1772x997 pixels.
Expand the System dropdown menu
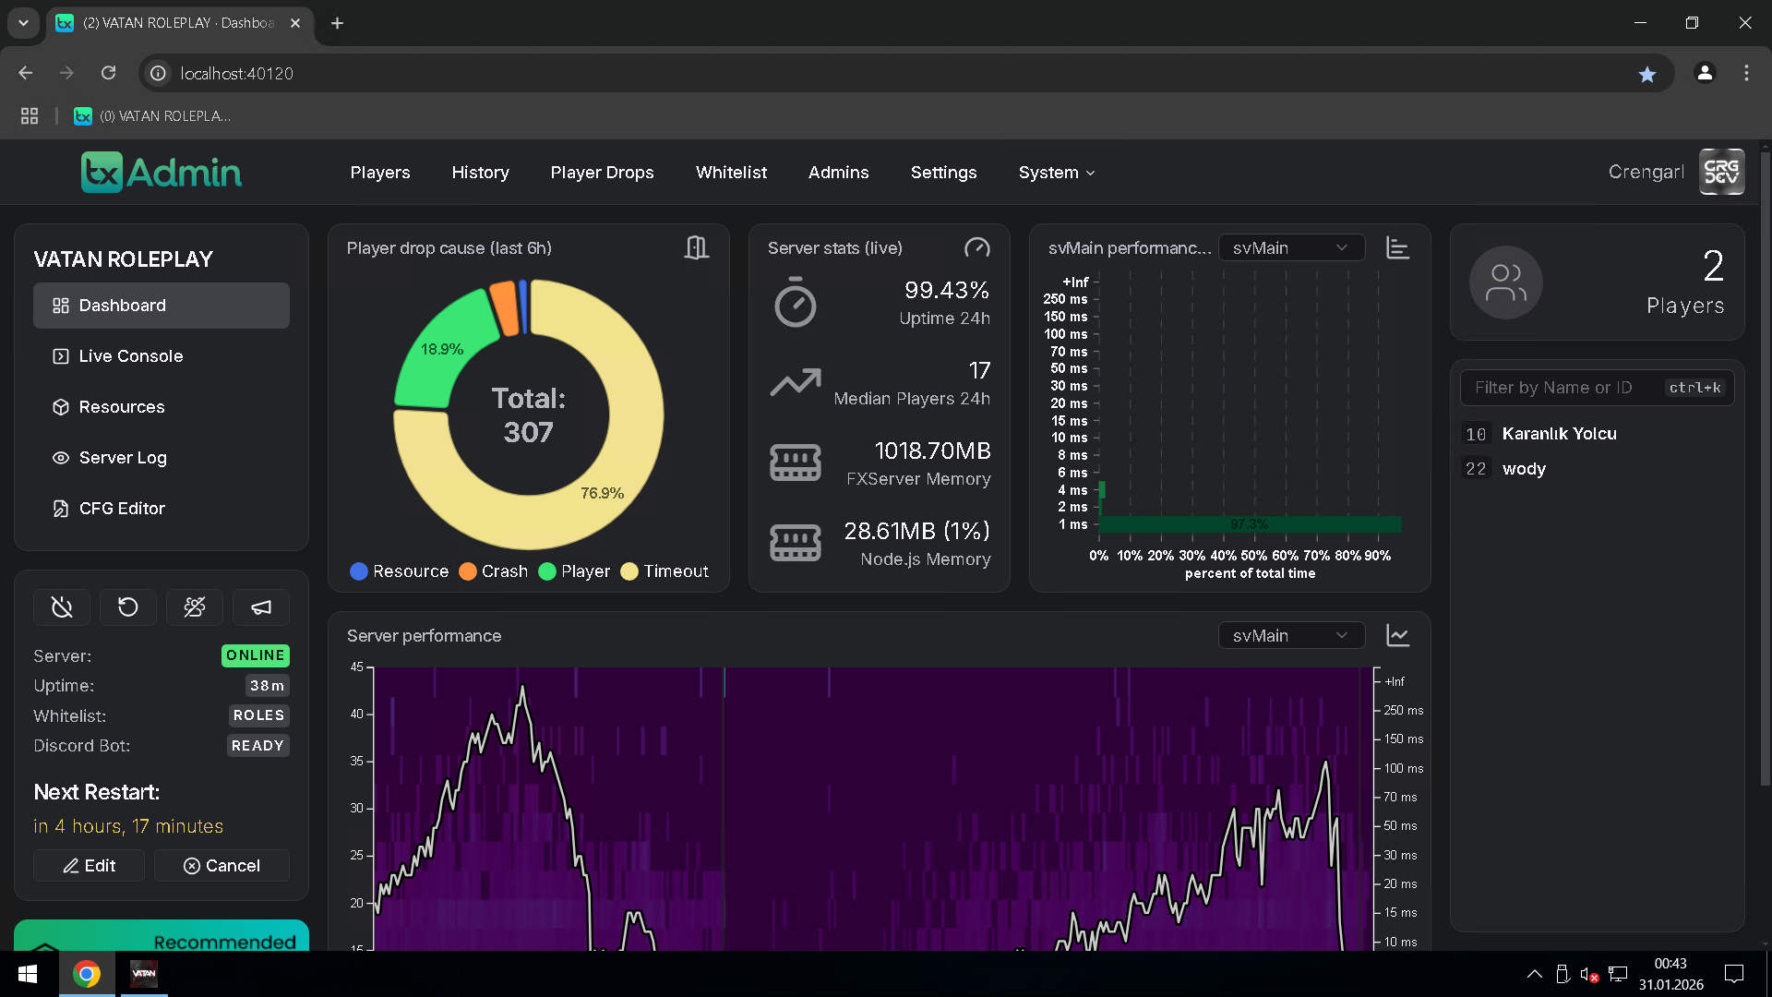pos(1057,173)
